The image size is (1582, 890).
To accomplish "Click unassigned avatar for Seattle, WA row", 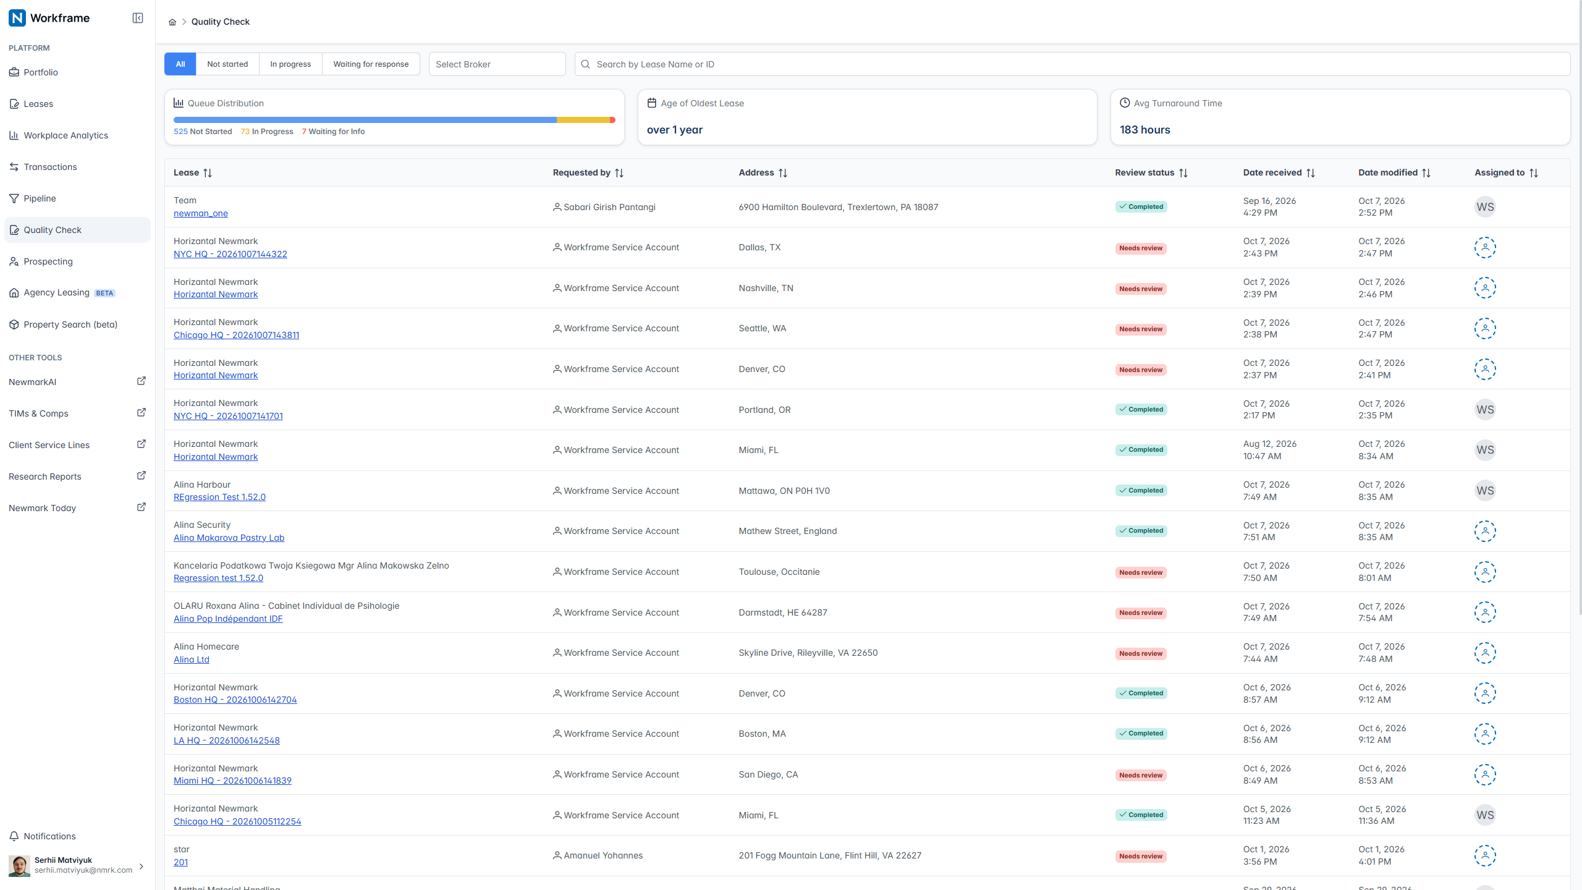I will (x=1485, y=329).
